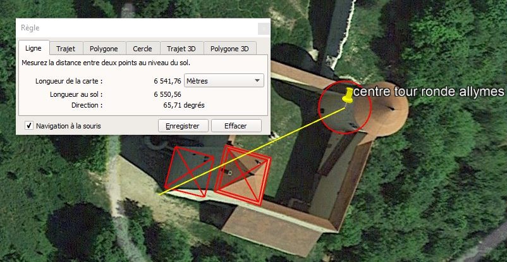Open the Mètres units dropdown
This screenshot has height=262, width=507.
click(x=224, y=80)
